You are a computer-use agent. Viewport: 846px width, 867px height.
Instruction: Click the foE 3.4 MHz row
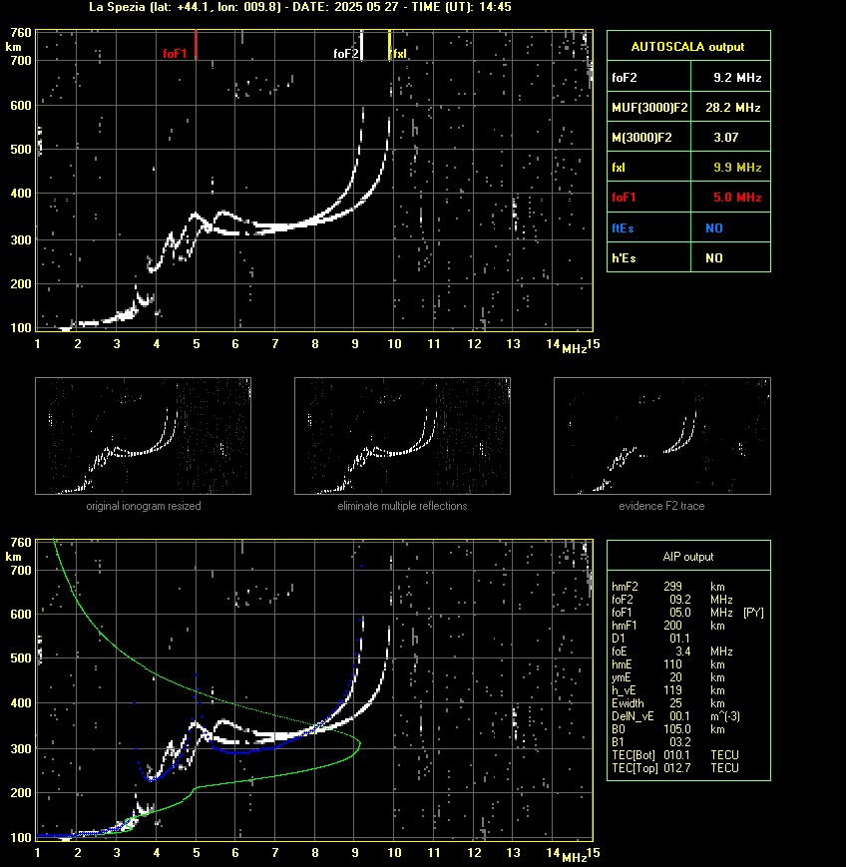tap(671, 651)
